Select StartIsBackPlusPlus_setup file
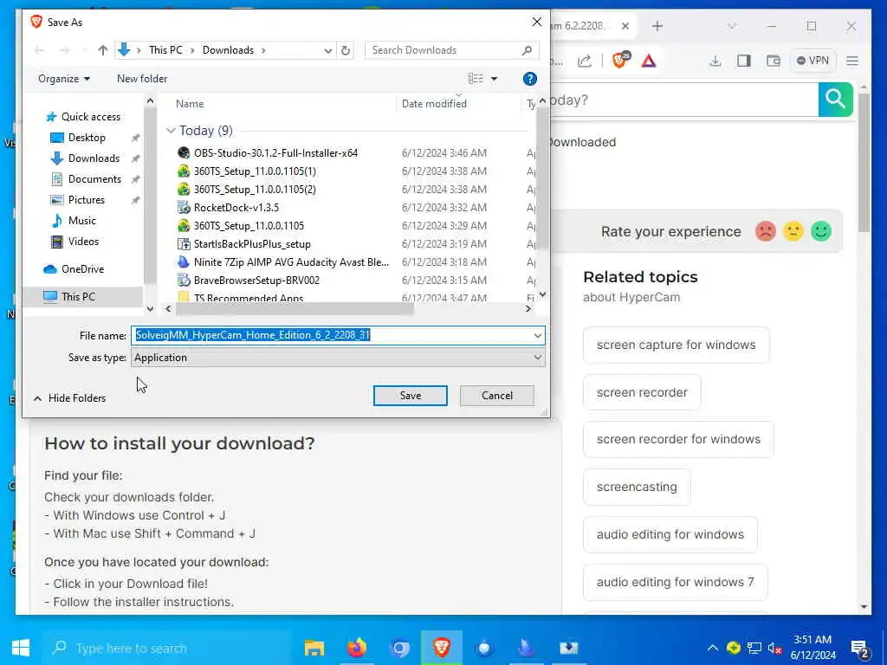Image resolution: width=887 pixels, height=665 pixels. pos(252,244)
